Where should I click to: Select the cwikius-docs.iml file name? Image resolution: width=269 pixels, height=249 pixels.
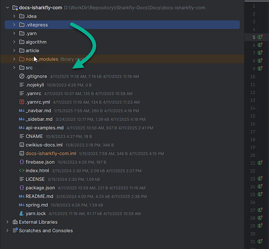44,145
